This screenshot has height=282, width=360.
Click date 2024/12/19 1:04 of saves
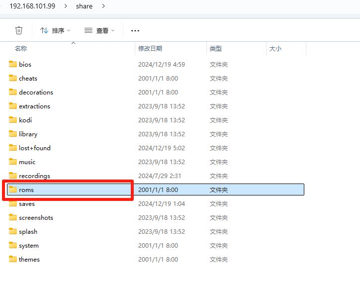162,204
